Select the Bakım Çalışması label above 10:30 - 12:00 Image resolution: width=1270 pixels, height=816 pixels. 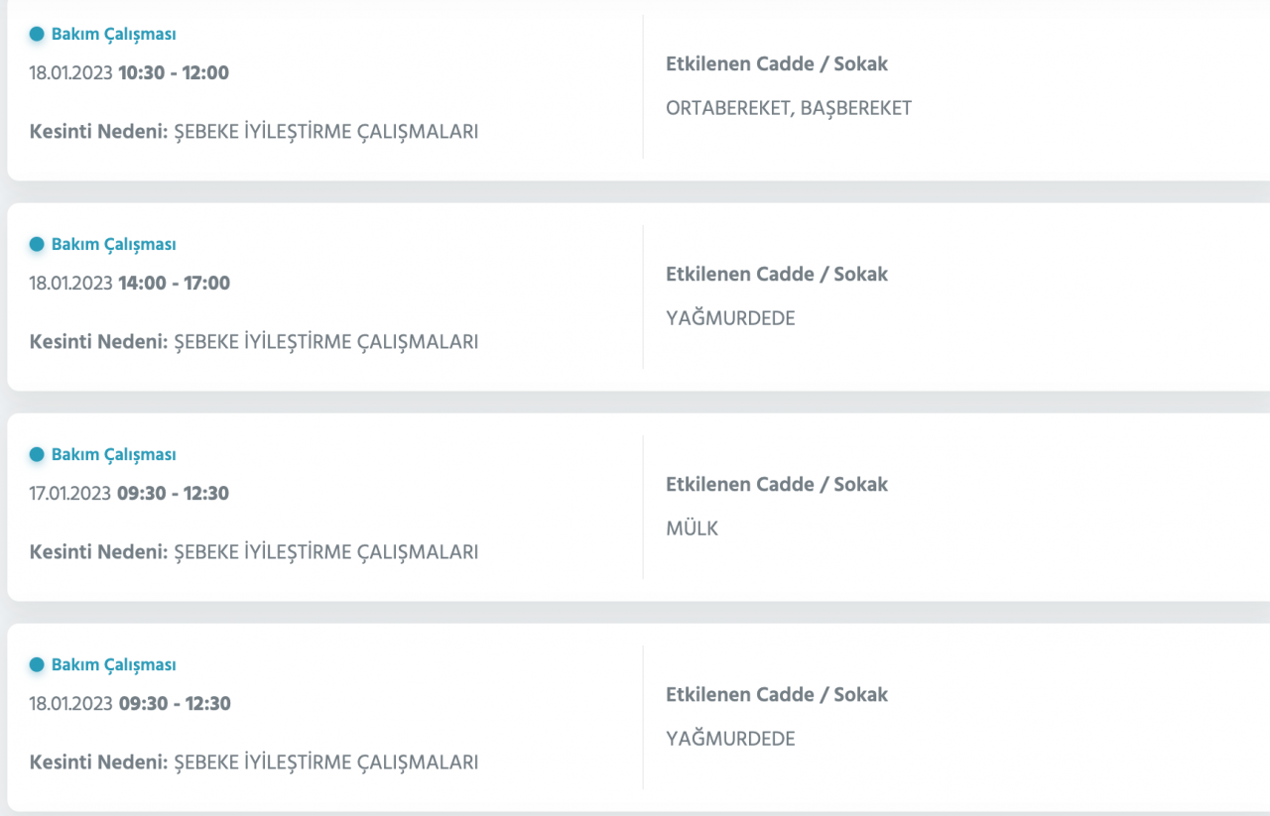tap(113, 34)
